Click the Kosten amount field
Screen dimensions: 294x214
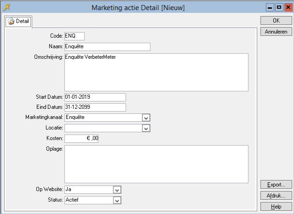coord(81,138)
